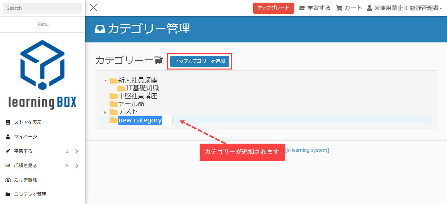
Task: Click the e-learning system footer link
Action: (307, 150)
